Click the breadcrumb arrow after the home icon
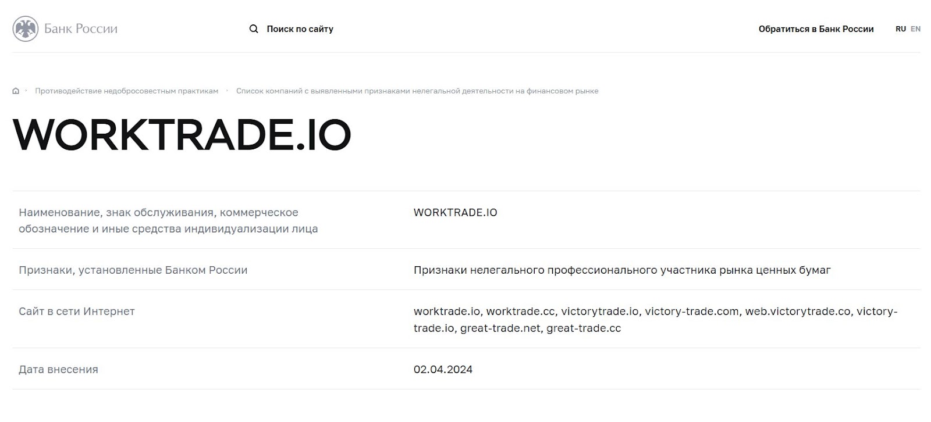Screen dimensions: 931x422 [26, 91]
